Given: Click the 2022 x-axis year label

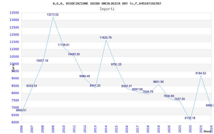Looking at the screenshot, I should point(190,129).
